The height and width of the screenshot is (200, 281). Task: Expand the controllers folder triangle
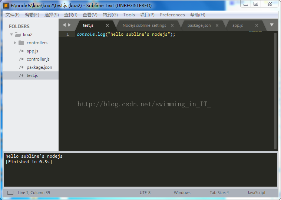[15, 43]
